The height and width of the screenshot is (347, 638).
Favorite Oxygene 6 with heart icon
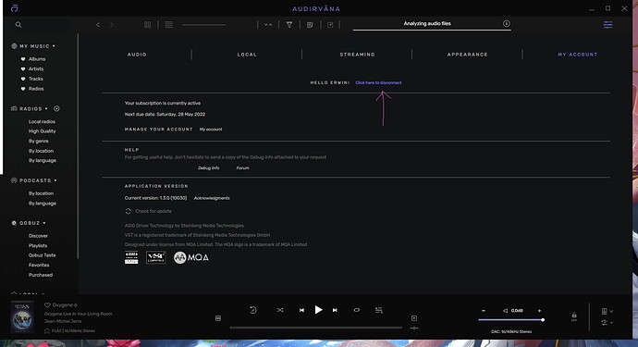click(x=47, y=305)
